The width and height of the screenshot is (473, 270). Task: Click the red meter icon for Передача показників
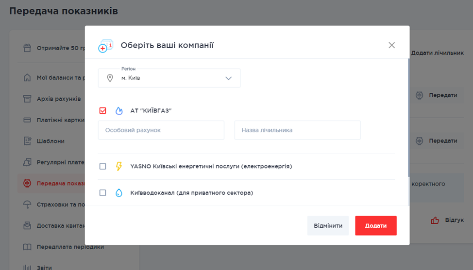(27, 183)
